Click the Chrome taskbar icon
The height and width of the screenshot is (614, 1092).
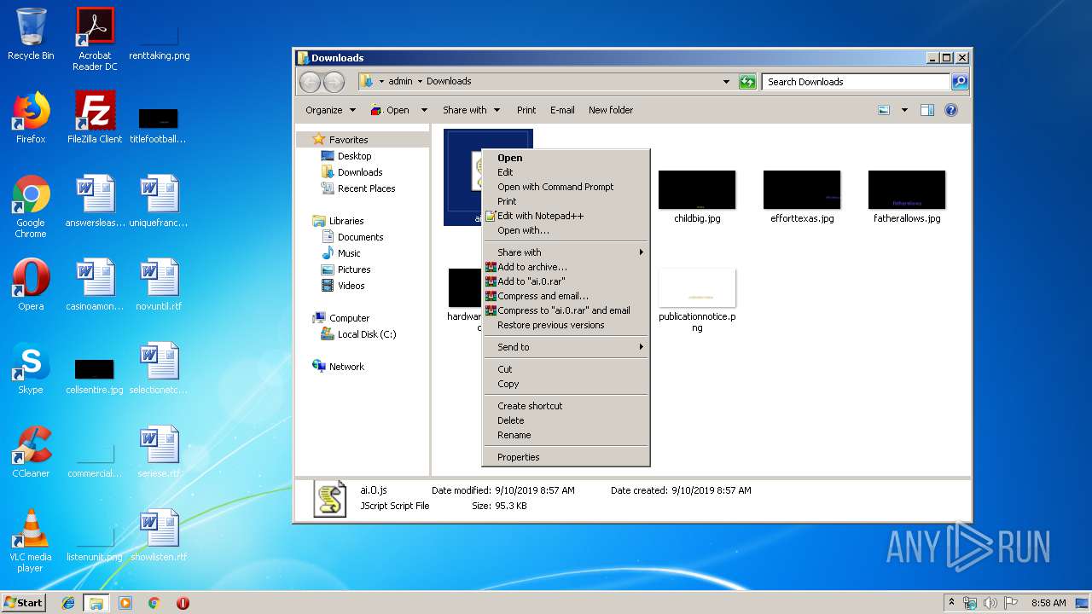pyautogui.click(x=154, y=603)
